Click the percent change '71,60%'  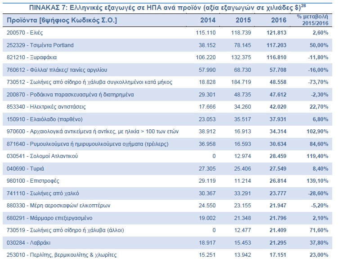(x=319, y=230)
